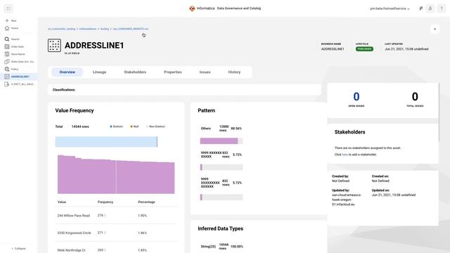450x253 pixels.
Task: Open Order Data (inc. Cu... sidebar entry
Action: coord(19,61)
